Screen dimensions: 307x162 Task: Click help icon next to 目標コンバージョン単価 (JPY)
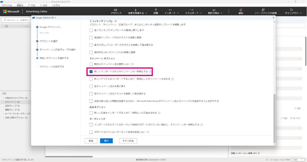coord(259,153)
